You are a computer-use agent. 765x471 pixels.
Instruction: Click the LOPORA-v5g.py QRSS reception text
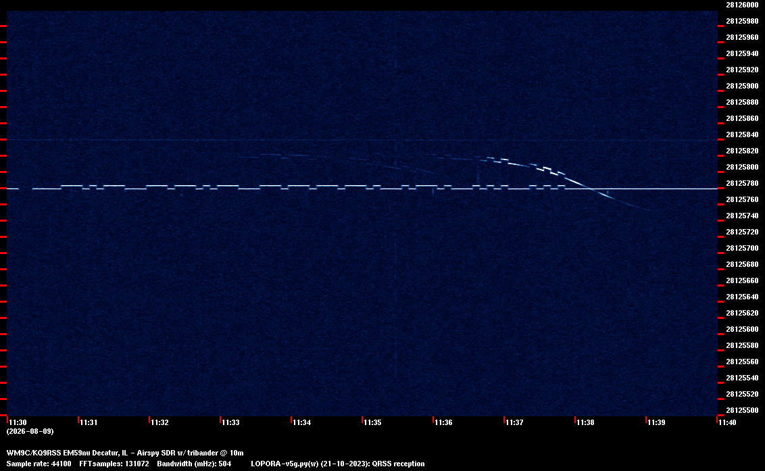pos(338,464)
